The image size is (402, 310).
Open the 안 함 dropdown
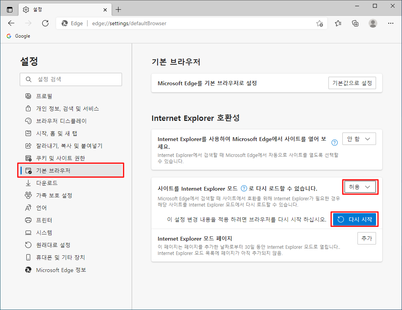359,139
